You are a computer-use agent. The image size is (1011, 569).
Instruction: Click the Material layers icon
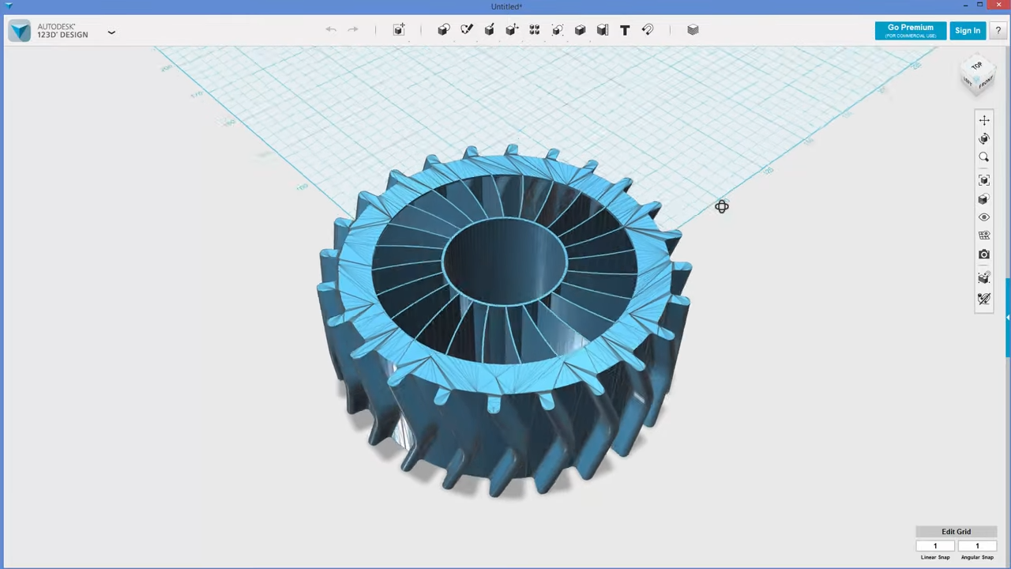pyautogui.click(x=693, y=30)
